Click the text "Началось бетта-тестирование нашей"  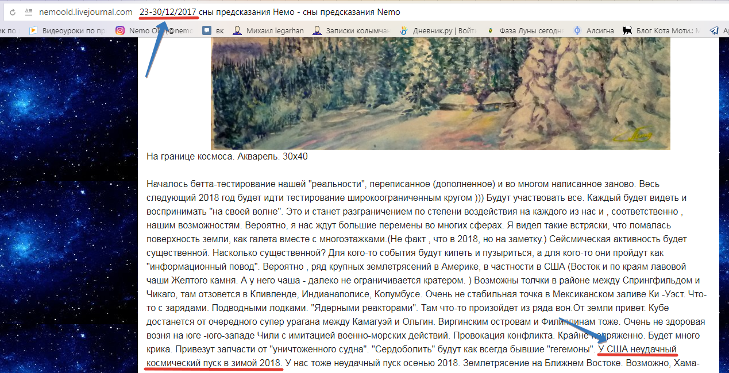(x=226, y=185)
